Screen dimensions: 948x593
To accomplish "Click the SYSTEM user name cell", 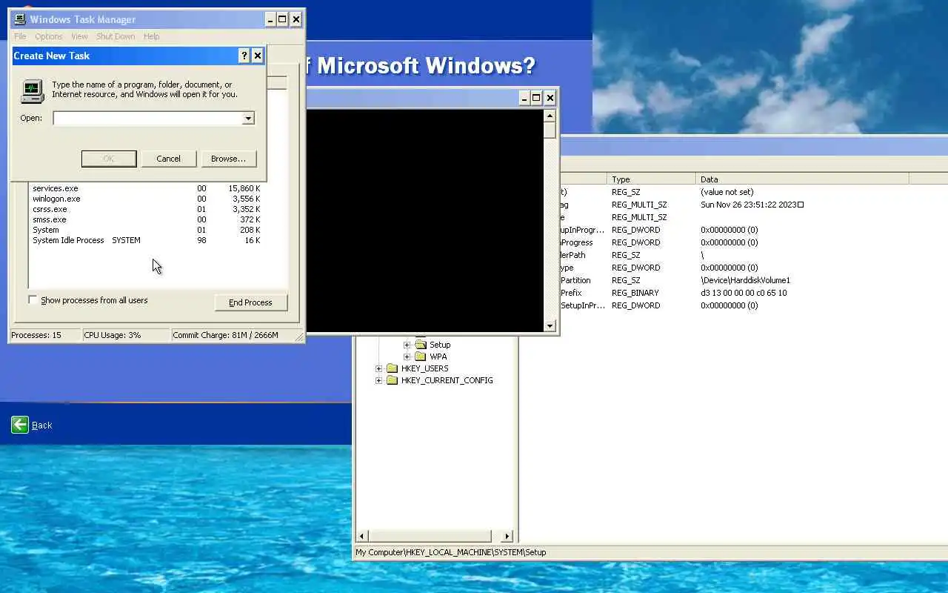I will click(x=126, y=240).
